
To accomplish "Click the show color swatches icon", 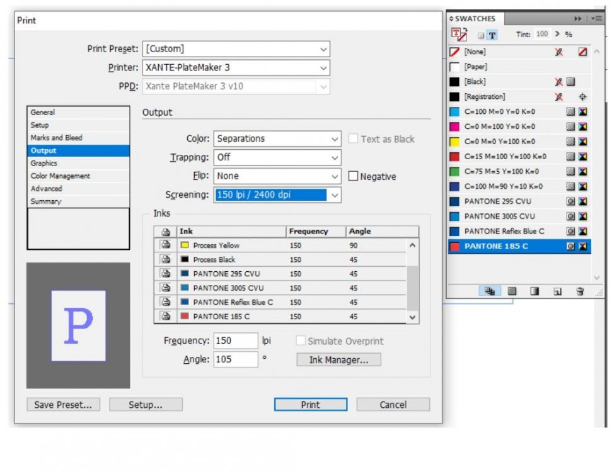I will coord(512,291).
